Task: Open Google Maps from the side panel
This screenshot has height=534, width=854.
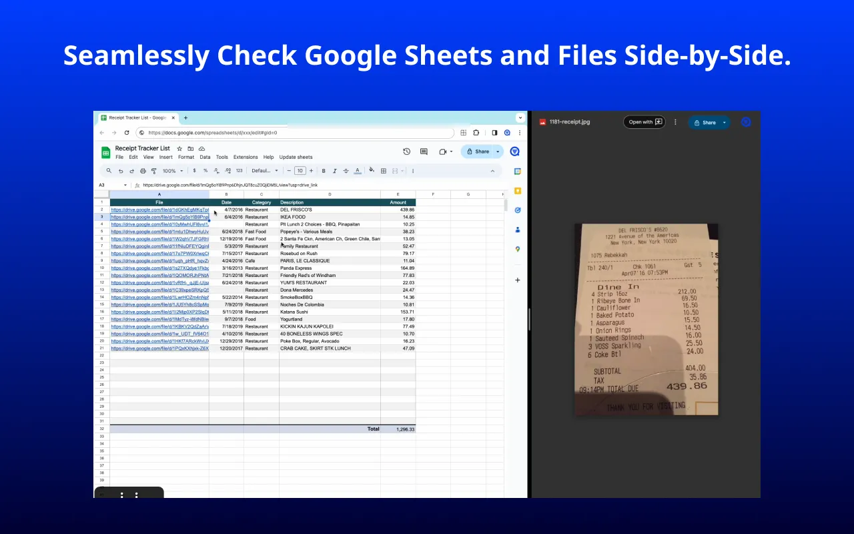Action: coord(518,249)
